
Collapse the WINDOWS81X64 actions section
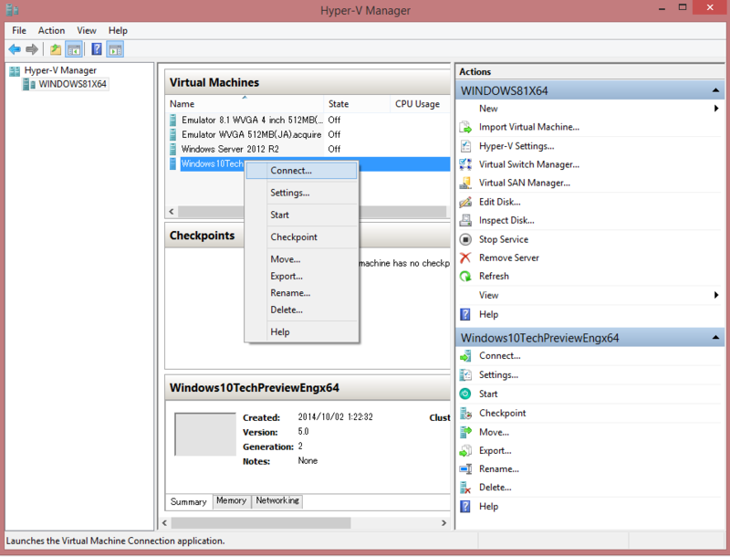click(x=715, y=90)
